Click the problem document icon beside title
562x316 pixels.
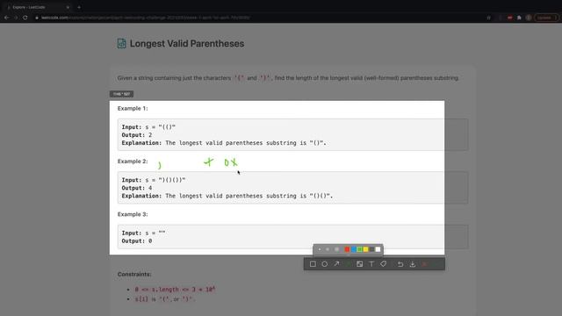coord(121,43)
